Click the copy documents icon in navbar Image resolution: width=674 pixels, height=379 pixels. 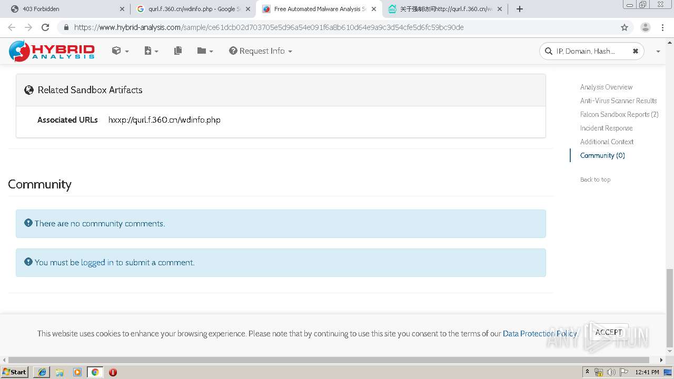click(178, 51)
